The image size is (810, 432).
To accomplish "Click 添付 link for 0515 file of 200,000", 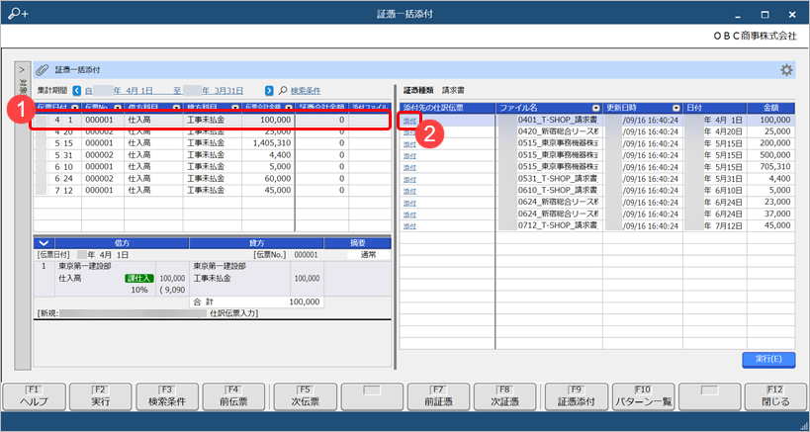I will click(x=409, y=144).
